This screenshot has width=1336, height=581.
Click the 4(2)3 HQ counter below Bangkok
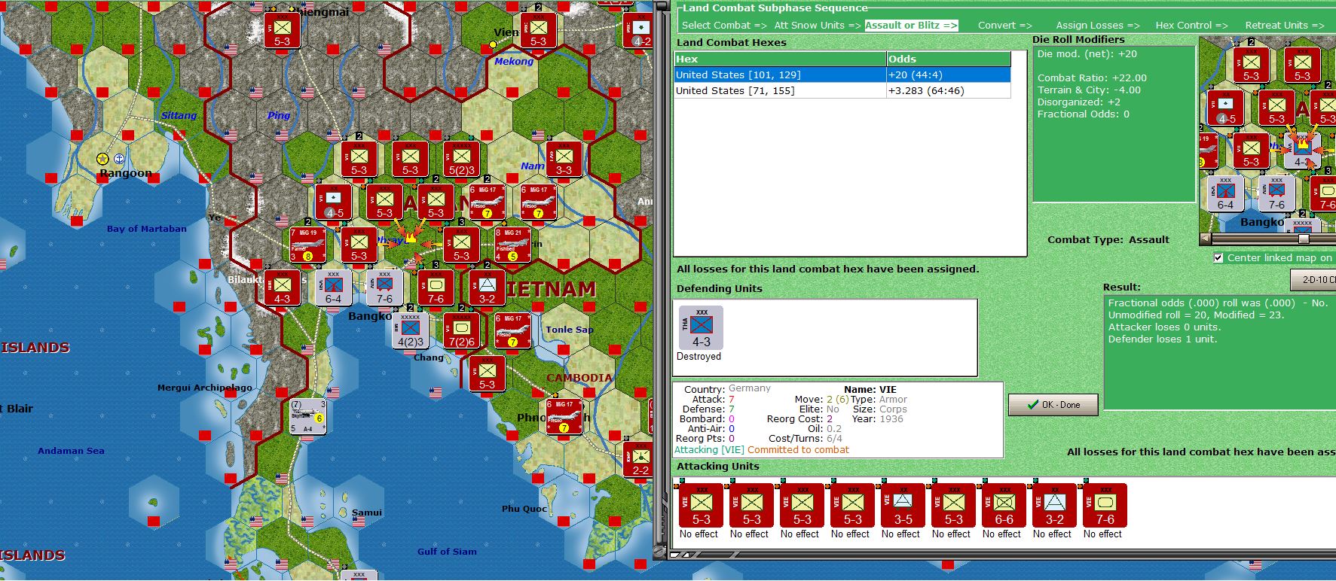pos(410,330)
